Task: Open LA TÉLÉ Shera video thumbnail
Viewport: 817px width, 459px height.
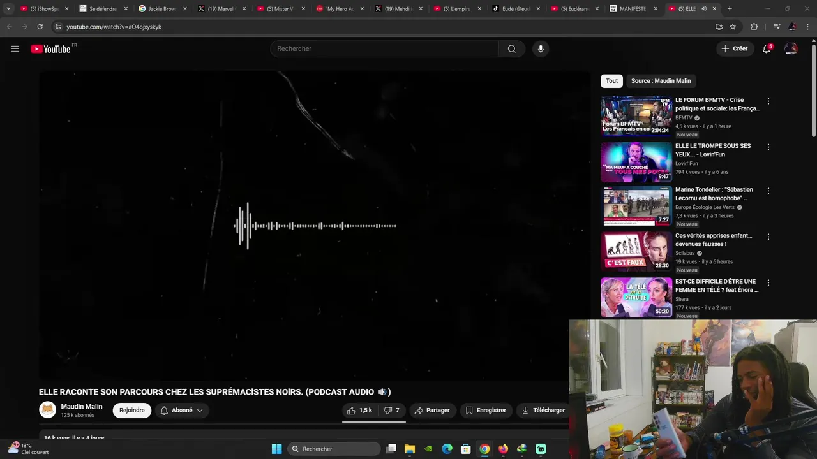Action: coord(636,297)
